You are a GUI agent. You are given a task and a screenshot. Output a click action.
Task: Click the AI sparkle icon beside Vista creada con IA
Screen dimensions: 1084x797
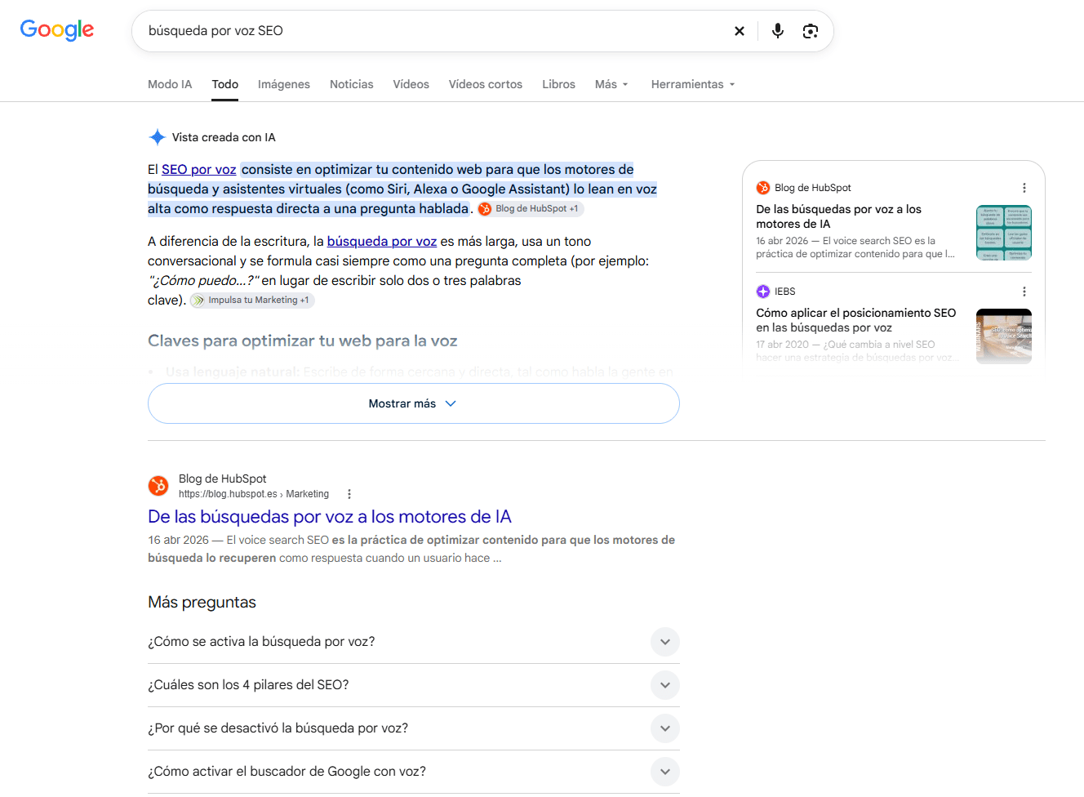158,137
